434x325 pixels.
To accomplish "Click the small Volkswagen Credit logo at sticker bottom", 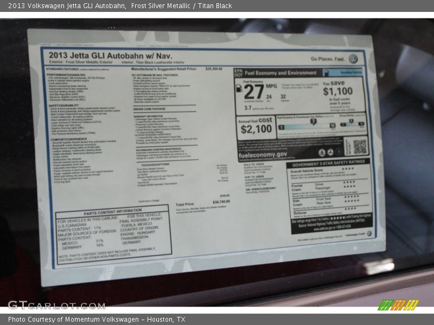I will 369,234.
